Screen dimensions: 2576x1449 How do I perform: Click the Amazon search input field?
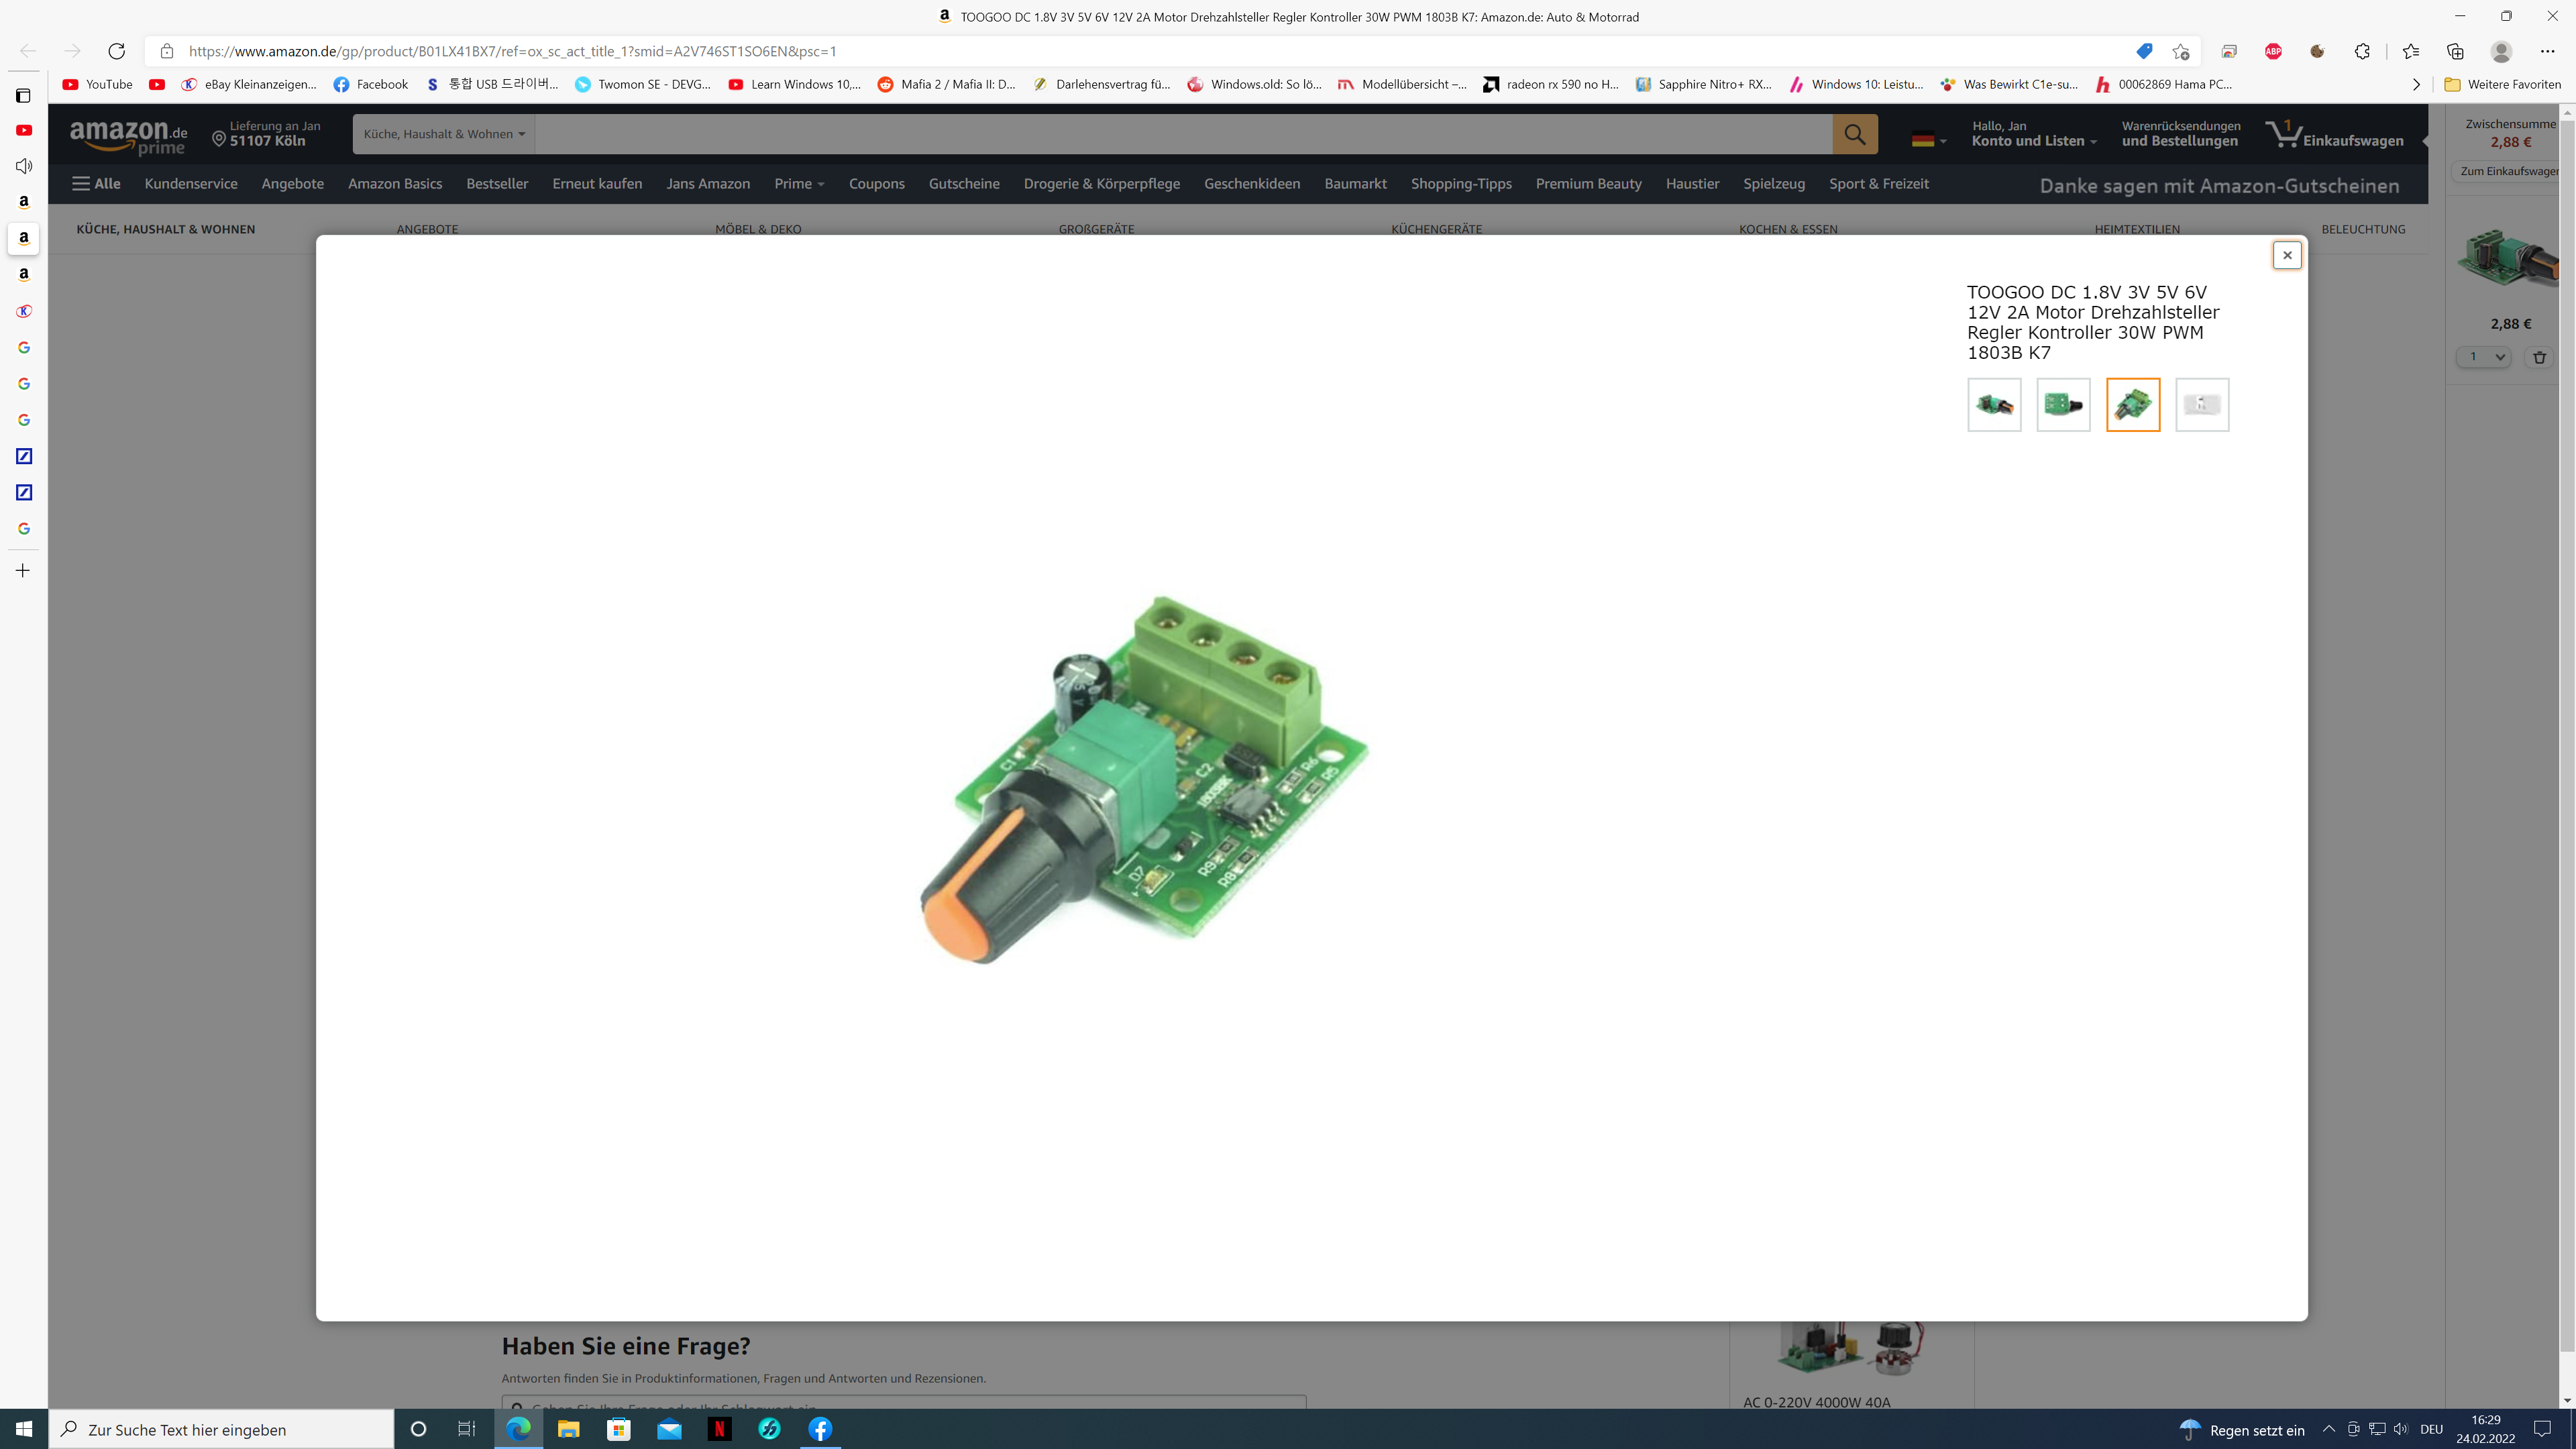[1183, 134]
